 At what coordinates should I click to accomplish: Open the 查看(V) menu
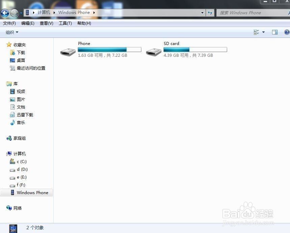coord(47,23)
